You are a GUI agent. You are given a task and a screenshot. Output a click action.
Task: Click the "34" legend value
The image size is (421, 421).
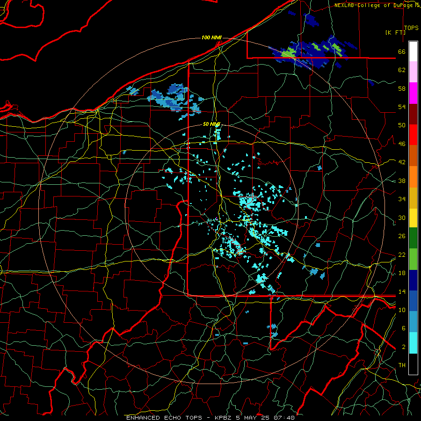pyautogui.click(x=402, y=199)
